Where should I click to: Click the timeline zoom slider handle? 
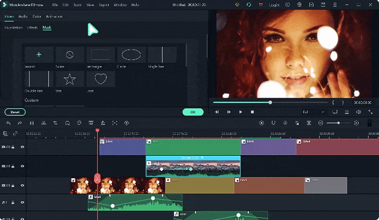[x=339, y=123]
